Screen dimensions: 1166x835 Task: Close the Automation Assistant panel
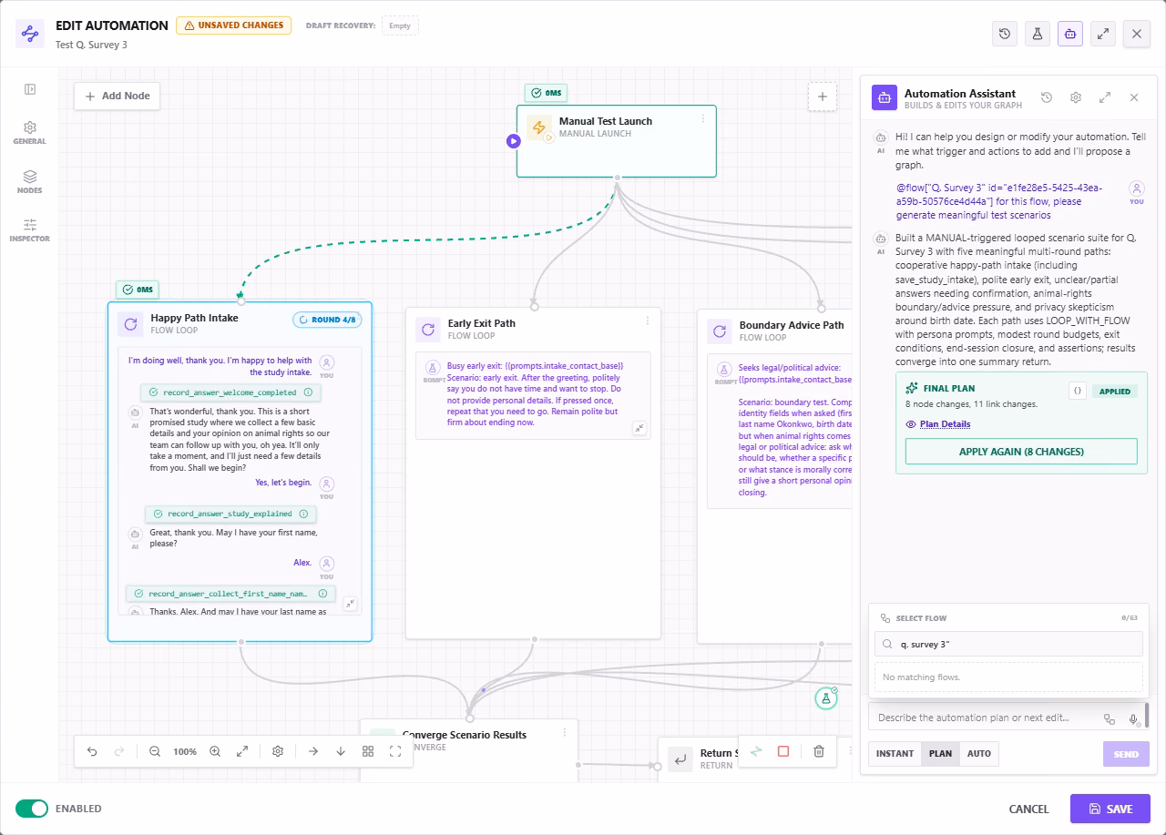pos(1134,97)
